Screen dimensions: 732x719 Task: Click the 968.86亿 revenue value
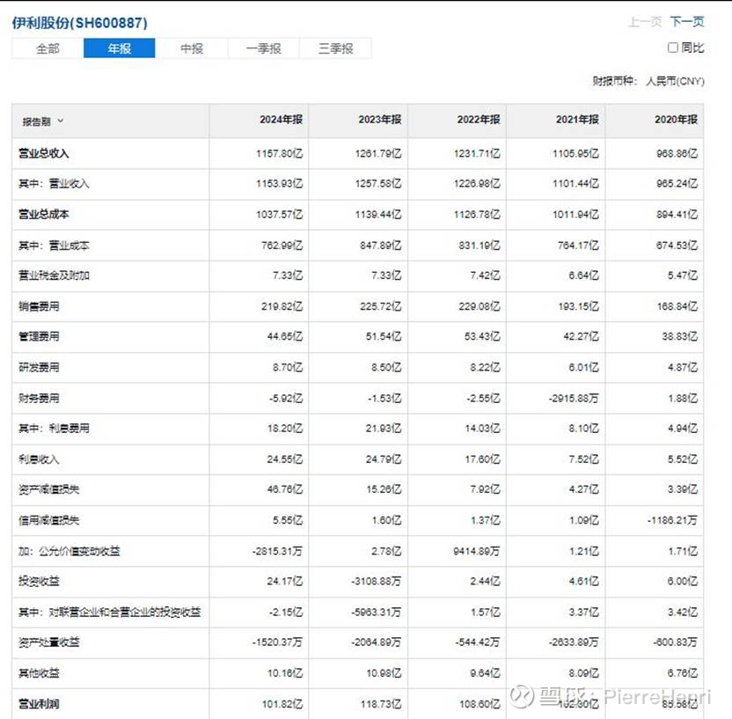pos(677,154)
